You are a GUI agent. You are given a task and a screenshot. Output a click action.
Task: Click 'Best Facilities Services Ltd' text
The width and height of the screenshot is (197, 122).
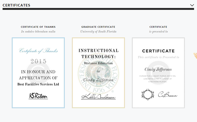(x=38, y=84)
